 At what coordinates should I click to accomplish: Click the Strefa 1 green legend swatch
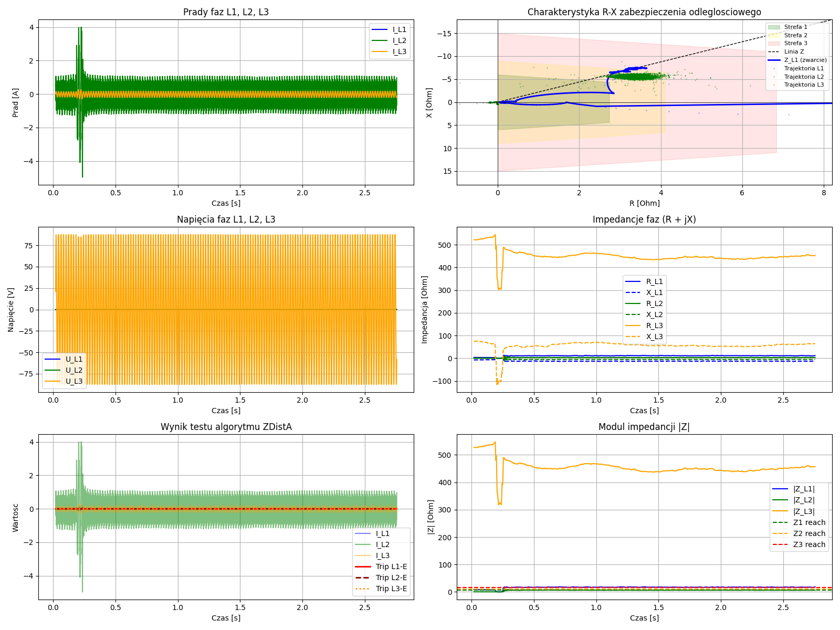click(774, 27)
